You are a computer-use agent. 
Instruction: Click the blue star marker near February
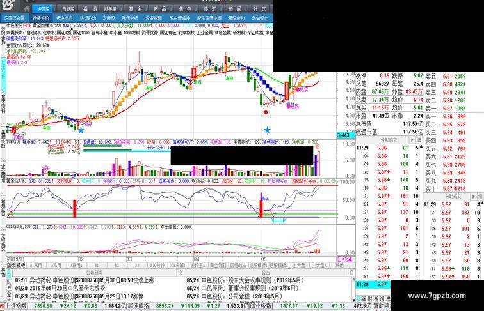[81, 130]
